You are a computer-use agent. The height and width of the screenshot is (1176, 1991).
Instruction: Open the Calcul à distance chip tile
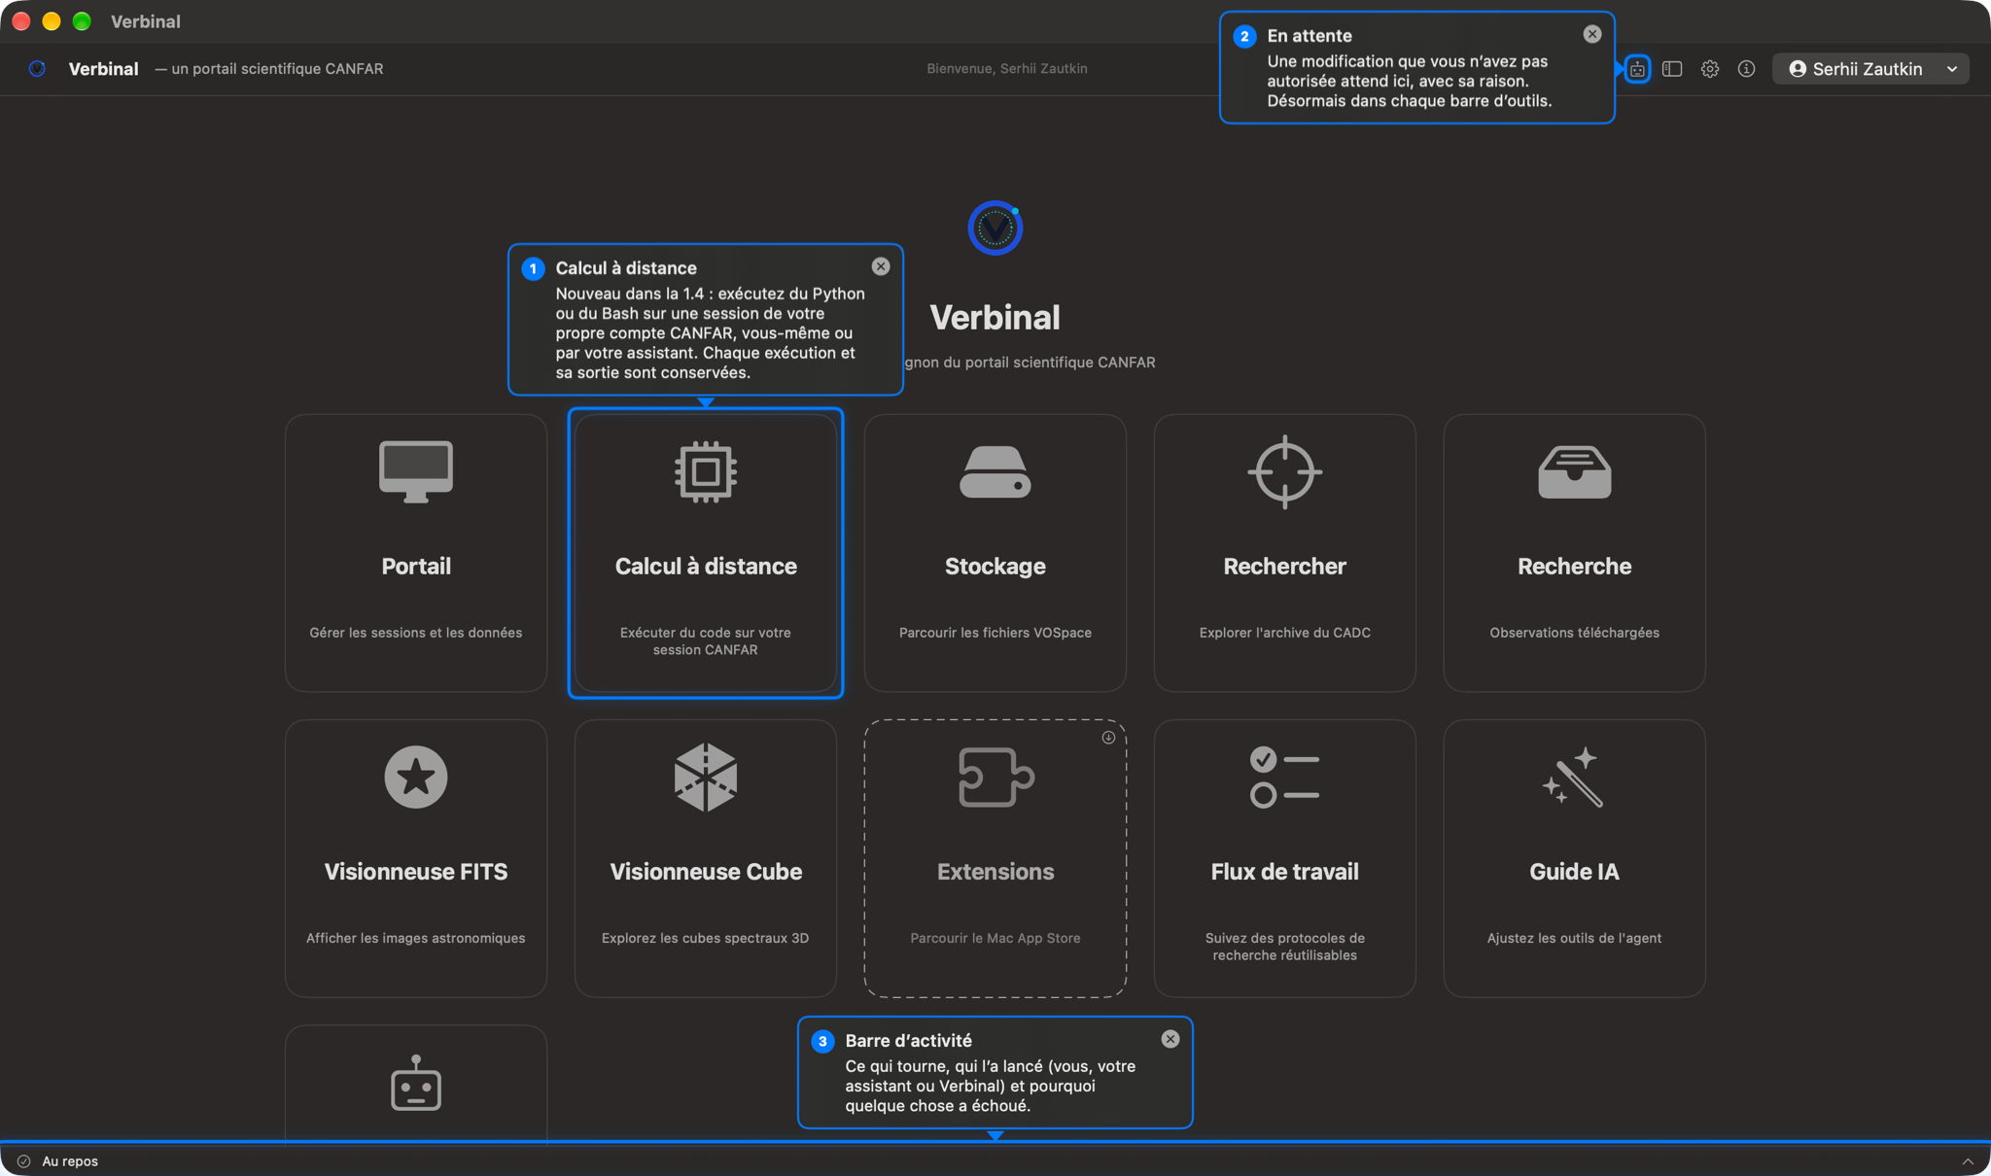[706, 553]
